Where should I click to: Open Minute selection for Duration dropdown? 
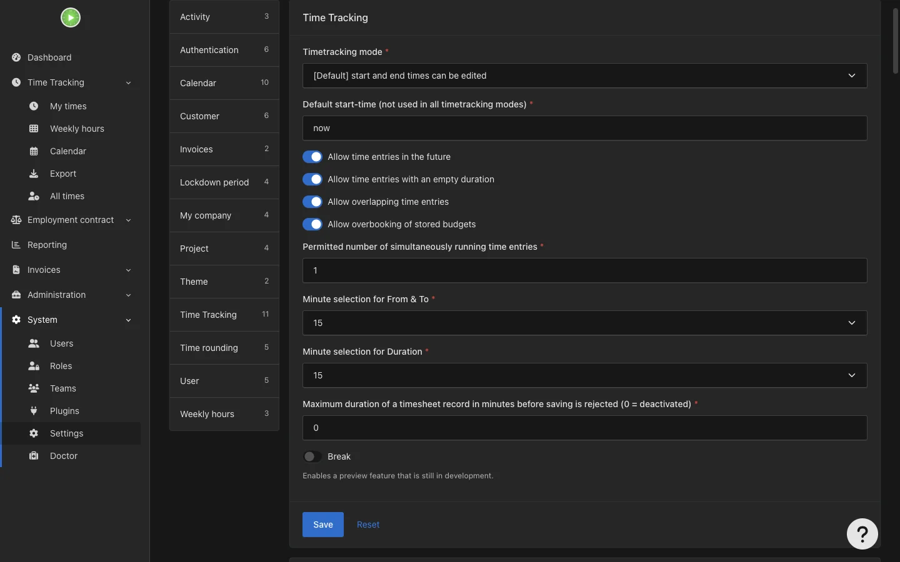[x=584, y=375]
